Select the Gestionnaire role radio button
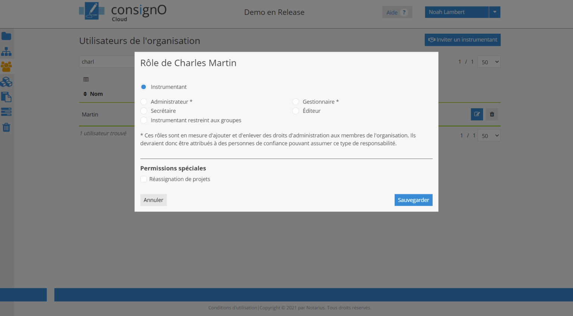Screen dimensions: 573x316 295,102
